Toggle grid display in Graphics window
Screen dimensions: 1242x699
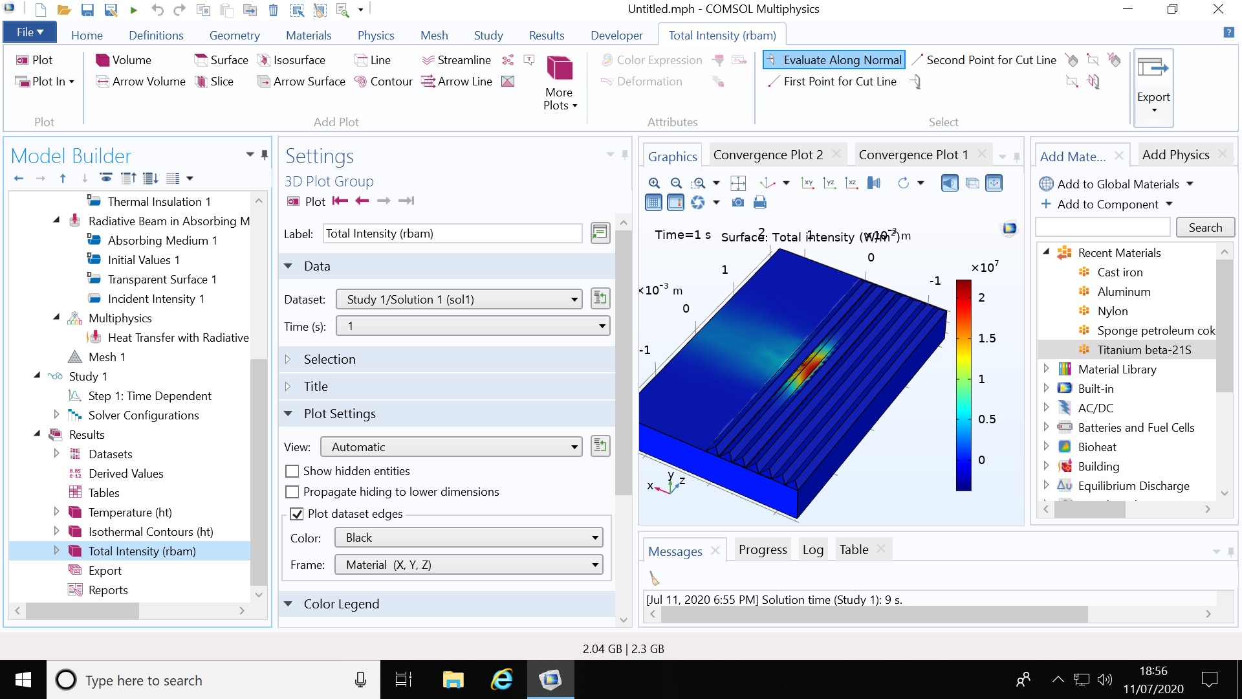click(x=654, y=203)
